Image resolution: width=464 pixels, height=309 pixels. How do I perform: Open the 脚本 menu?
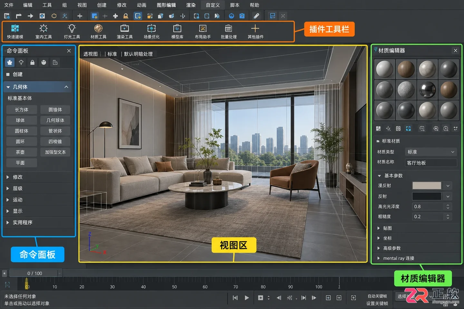[235, 5]
